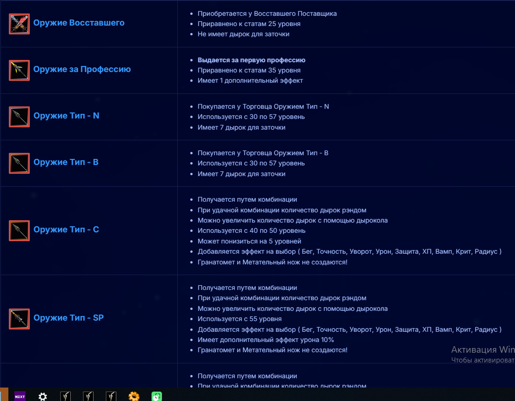The height and width of the screenshot is (401, 515).
Task: Select the Оружие Тип - B spear icon
Action: 20,164
